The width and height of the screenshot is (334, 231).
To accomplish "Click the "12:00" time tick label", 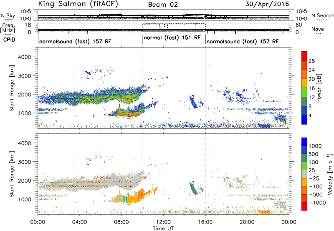I will tap(163, 222).
